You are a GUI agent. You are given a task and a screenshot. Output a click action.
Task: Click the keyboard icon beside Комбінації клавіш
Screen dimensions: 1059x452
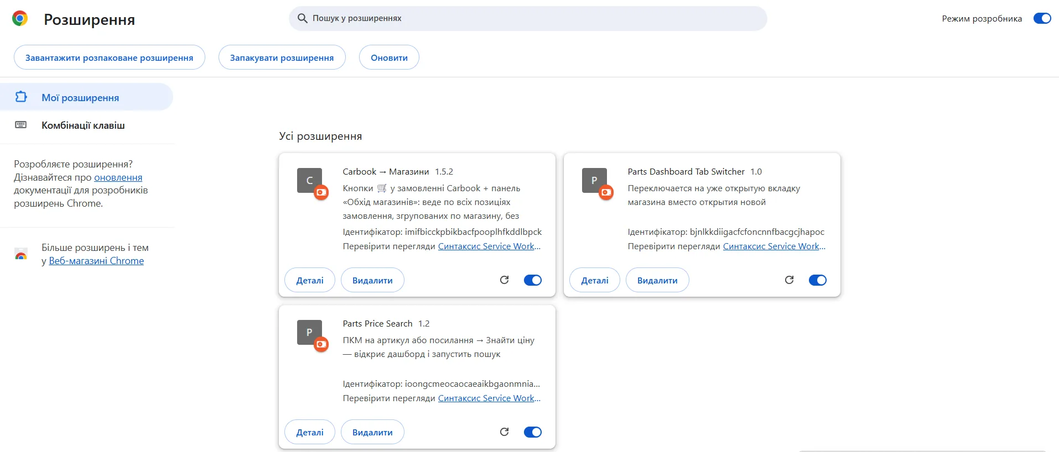coord(21,125)
